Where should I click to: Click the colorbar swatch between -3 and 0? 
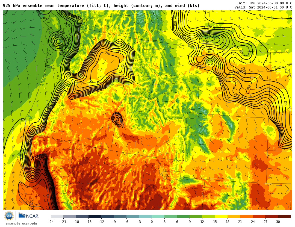[x=145, y=216]
